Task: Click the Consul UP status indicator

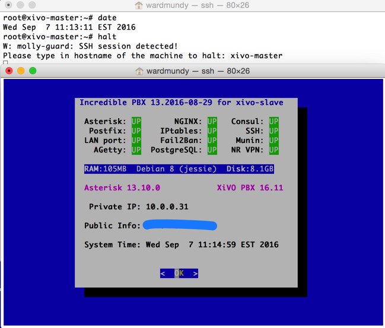Action: [274, 121]
